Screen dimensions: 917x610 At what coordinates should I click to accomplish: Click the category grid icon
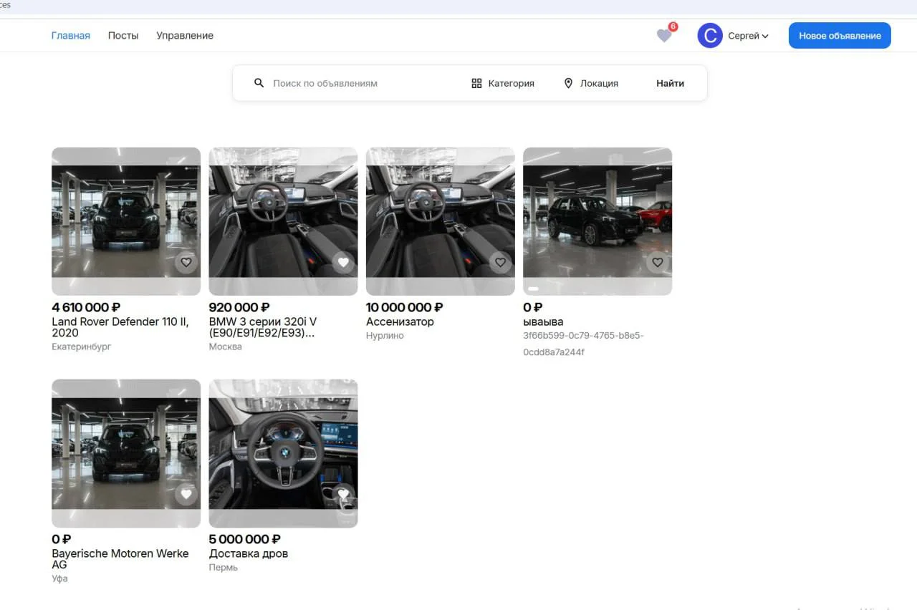[476, 83]
